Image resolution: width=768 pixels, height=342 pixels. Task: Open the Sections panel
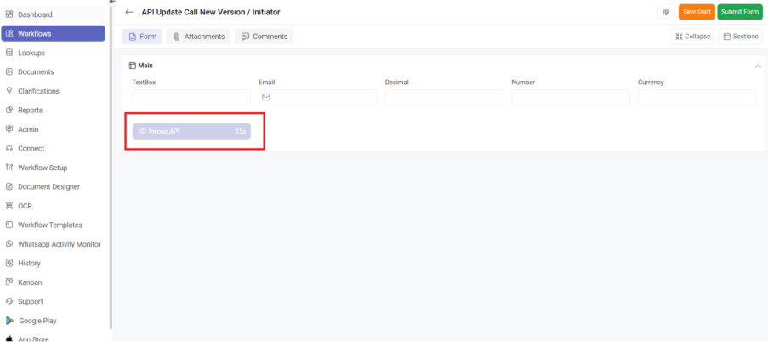(740, 37)
